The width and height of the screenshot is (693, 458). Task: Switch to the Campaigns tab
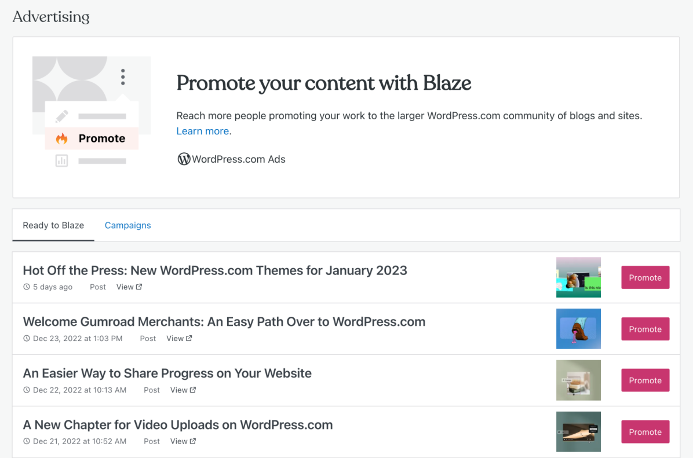[127, 225]
